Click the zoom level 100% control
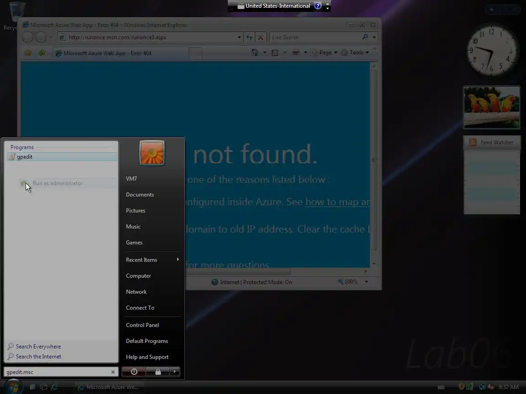The image size is (526, 394). pyautogui.click(x=348, y=282)
